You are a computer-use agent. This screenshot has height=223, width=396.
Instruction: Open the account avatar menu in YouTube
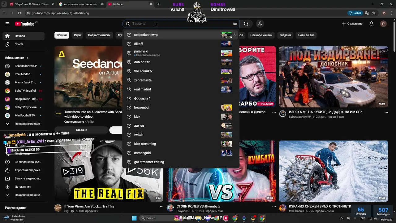coord(383,24)
